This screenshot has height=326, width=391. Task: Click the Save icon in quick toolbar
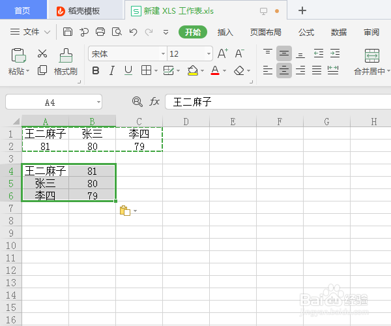[68, 32]
